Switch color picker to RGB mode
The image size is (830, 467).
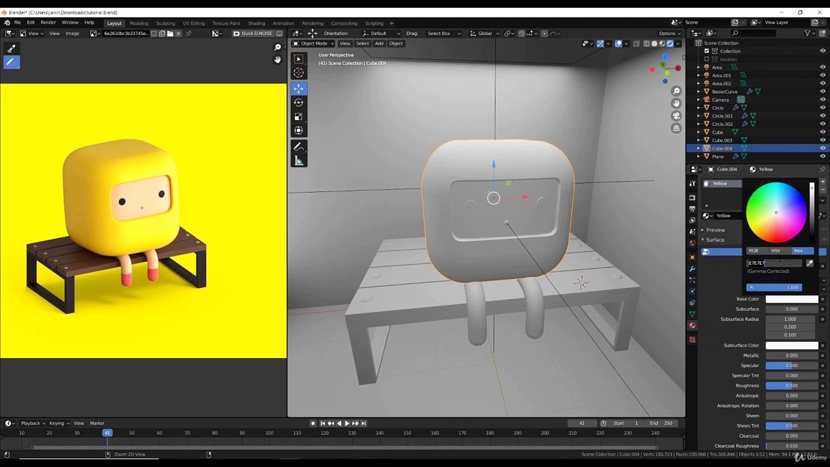point(753,251)
